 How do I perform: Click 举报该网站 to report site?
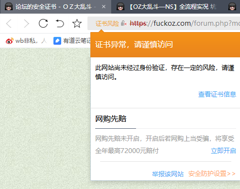tap(168, 174)
